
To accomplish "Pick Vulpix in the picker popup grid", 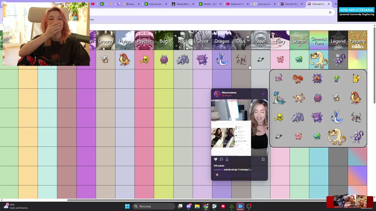I will click(x=298, y=79).
